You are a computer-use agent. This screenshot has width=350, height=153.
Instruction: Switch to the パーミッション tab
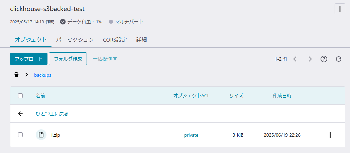75,40
